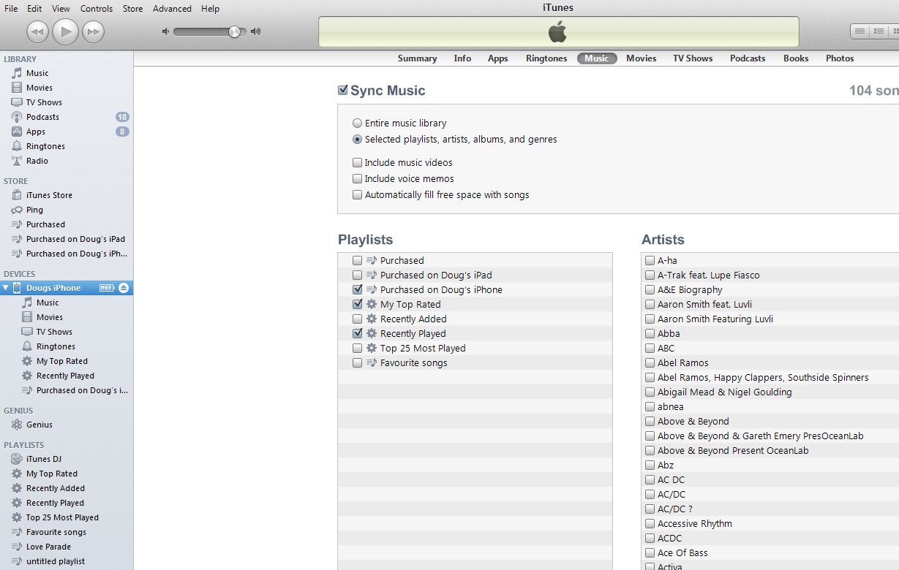
Task: Toggle the Sync Music checkbox
Action: [x=342, y=91]
